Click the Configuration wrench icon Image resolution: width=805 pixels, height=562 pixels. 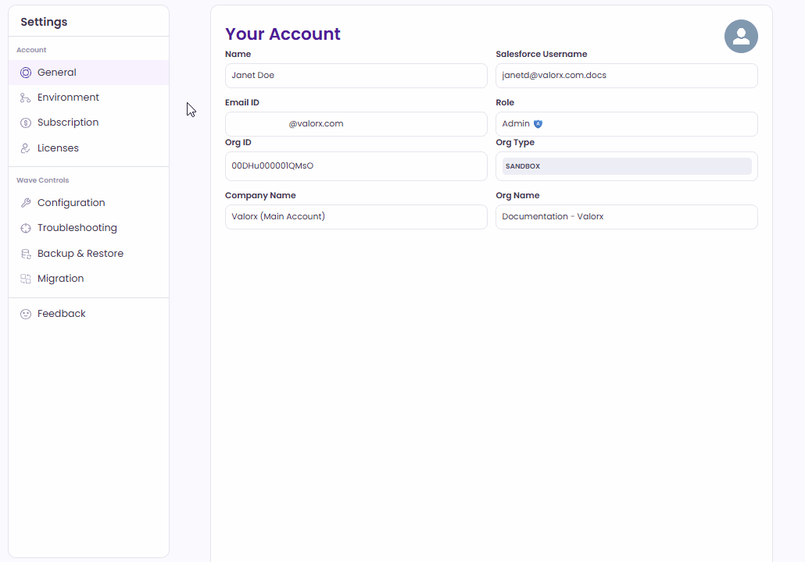(x=26, y=203)
